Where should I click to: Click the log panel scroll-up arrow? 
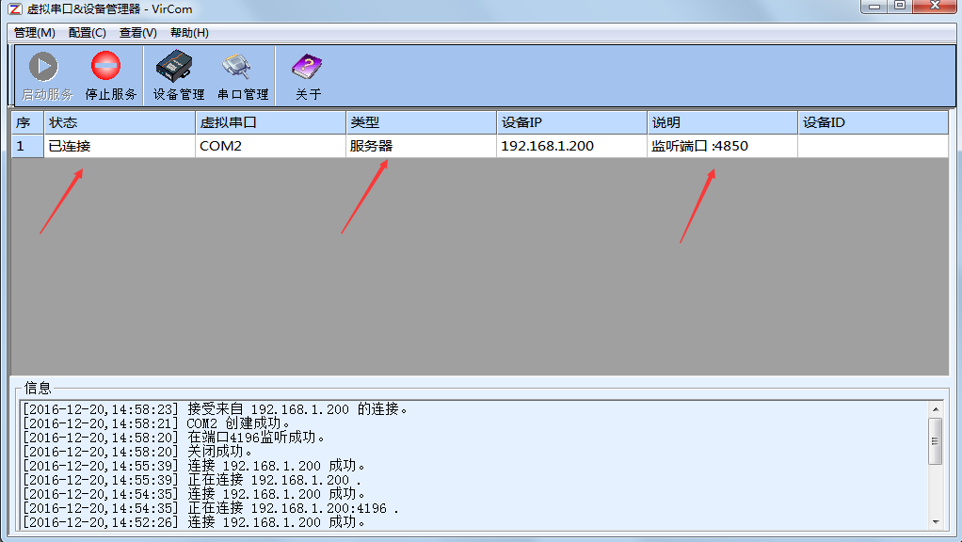(935, 409)
